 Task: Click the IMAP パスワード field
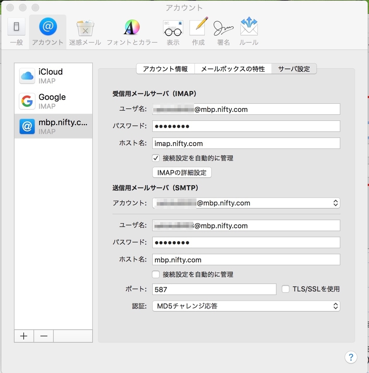click(x=246, y=126)
